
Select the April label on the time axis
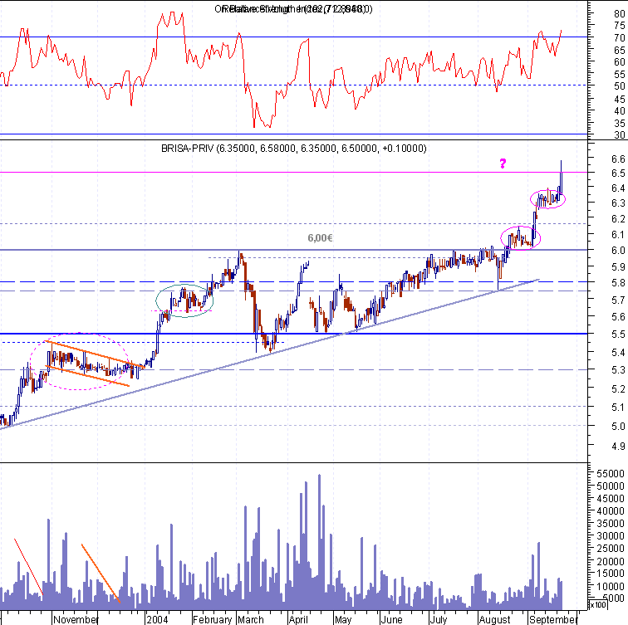pos(298,619)
